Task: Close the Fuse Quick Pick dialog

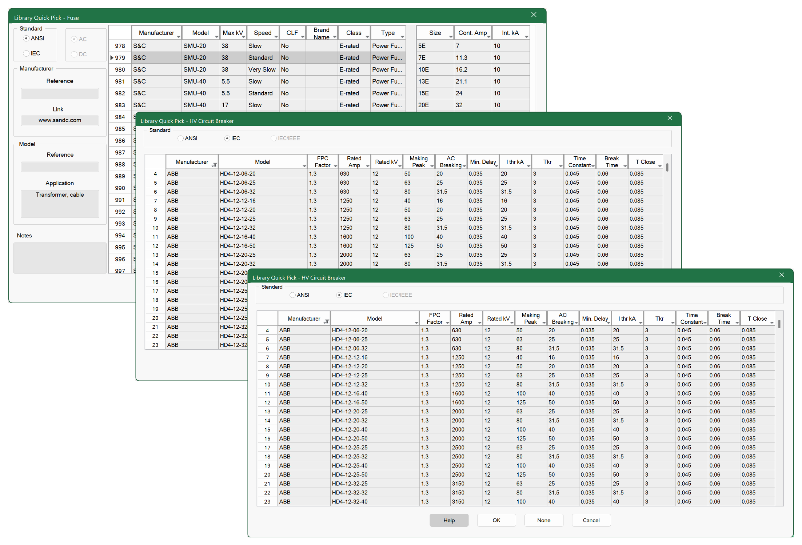Action: click(x=534, y=15)
